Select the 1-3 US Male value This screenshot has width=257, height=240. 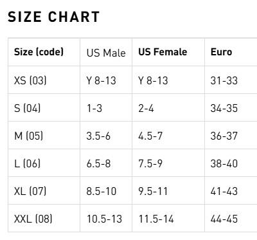(94, 108)
